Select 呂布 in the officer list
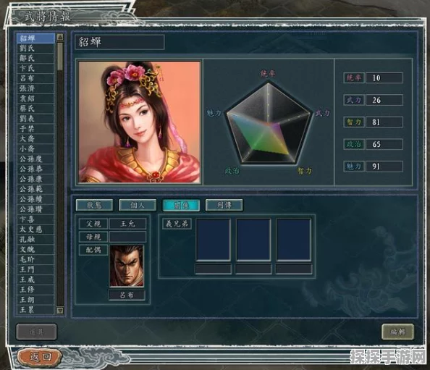This screenshot has height=370, width=430. 35,78
